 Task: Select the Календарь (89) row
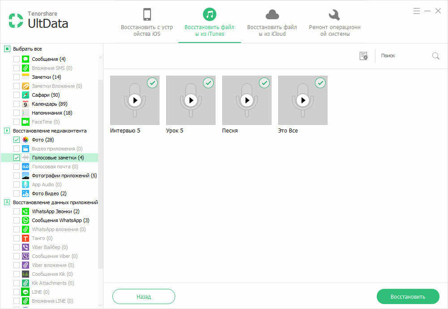(49, 104)
